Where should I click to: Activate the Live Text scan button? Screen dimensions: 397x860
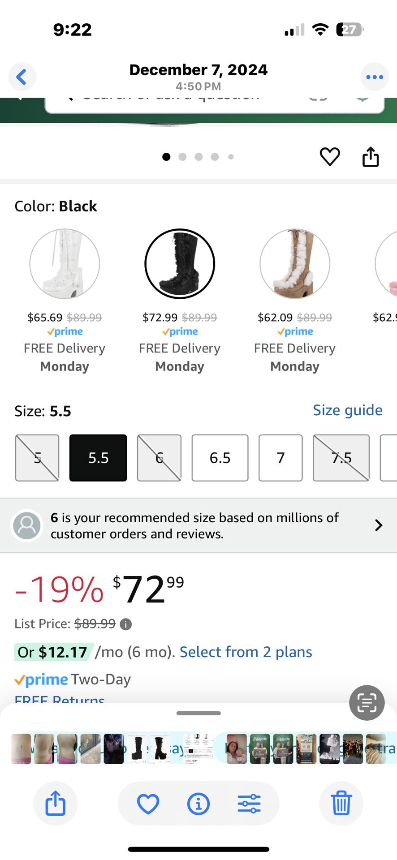point(367,702)
